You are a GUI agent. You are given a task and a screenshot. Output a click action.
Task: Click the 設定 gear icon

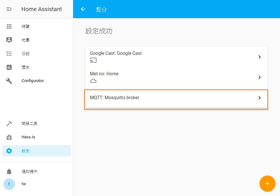(x=9, y=151)
